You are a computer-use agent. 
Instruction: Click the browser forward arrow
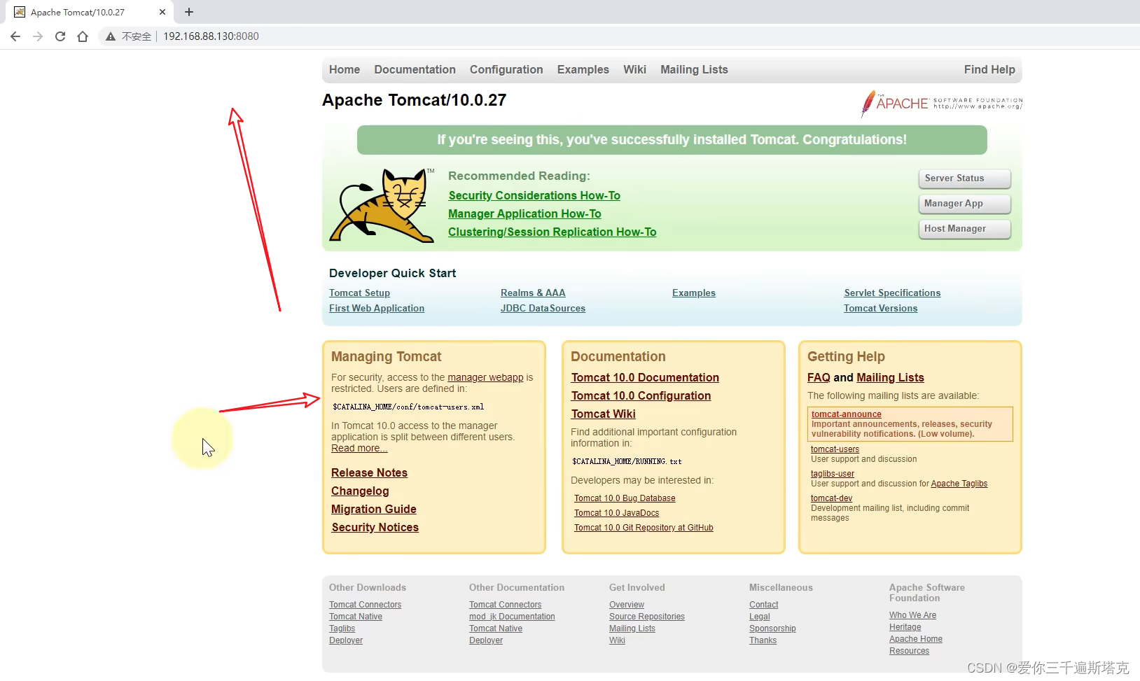click(38, 36)
